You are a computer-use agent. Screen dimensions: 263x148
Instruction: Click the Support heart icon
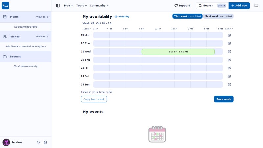(x=176, y=6)
